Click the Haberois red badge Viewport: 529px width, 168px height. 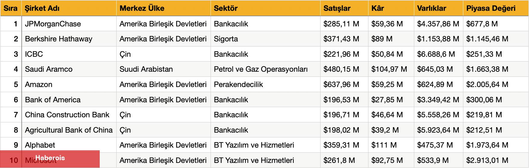click(x=50, y=158)
